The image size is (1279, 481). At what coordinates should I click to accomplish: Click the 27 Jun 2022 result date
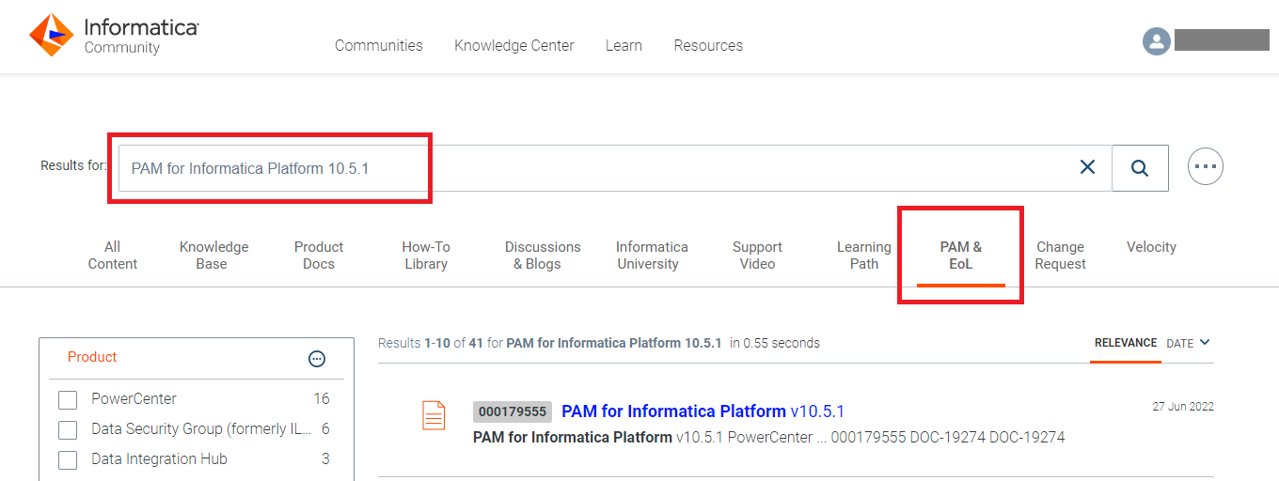1183,407
